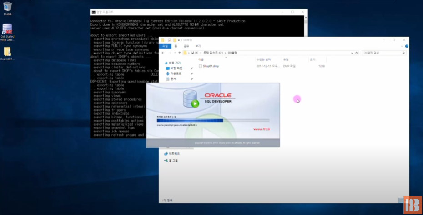
Task: Open the 파일 tab in Explorer
Action: coord(165,46)
